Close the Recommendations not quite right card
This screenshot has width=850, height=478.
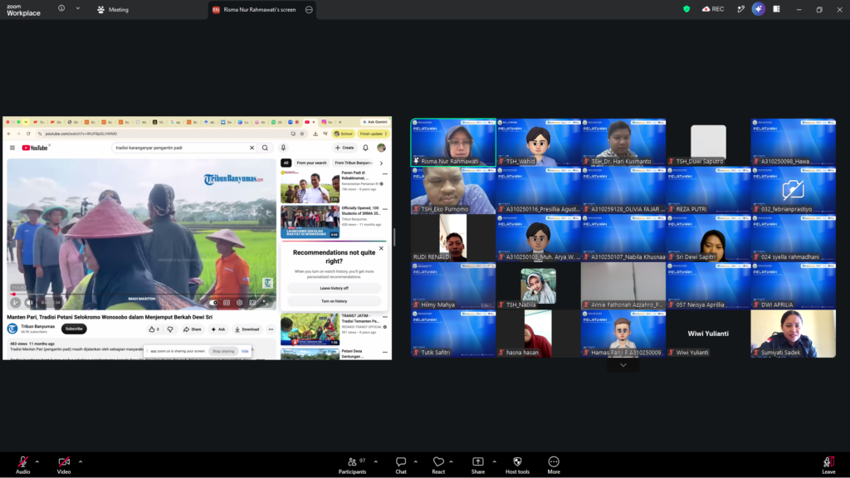tap(381, 248)
